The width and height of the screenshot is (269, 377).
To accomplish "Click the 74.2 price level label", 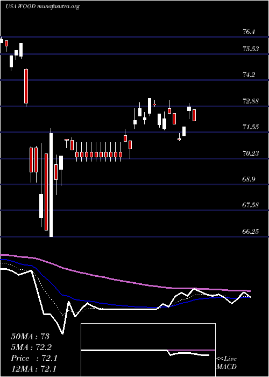I will click(x=249, y=75).
